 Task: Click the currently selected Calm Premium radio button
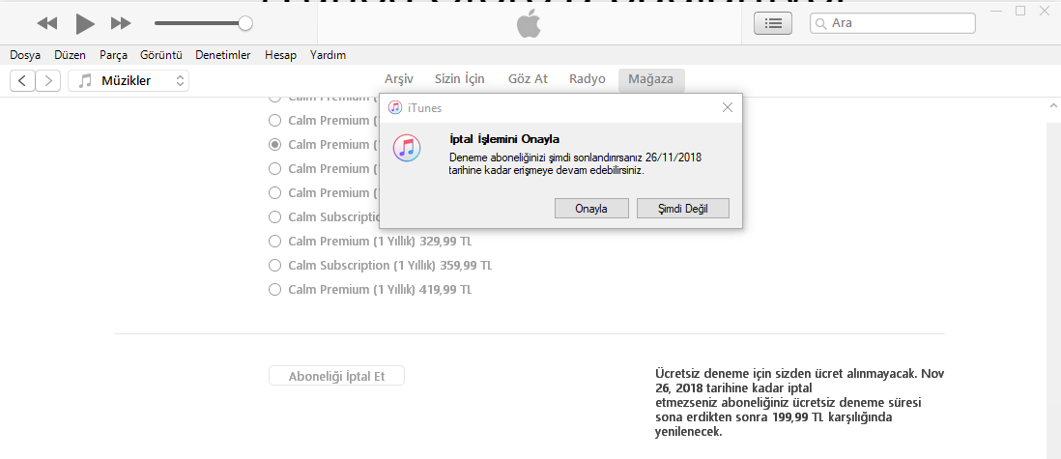(x=274, y=144)
